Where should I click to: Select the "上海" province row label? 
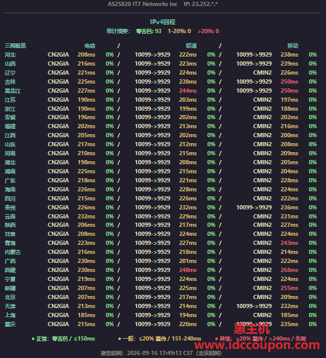coord(10,315)
